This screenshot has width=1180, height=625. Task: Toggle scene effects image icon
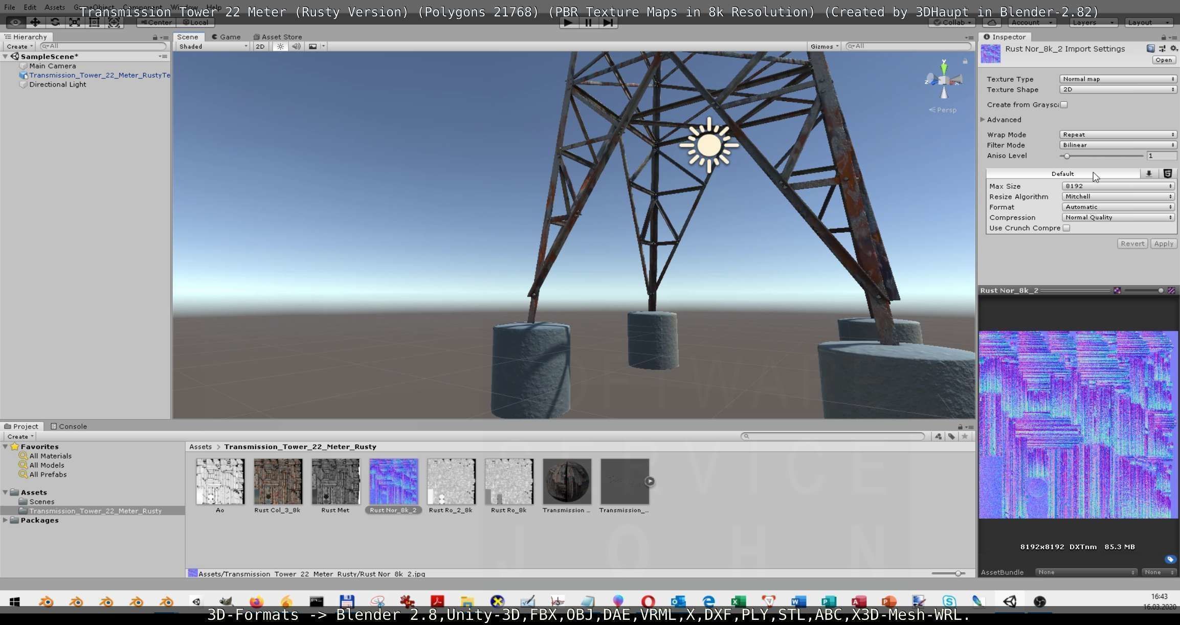[x=313, y=46]
